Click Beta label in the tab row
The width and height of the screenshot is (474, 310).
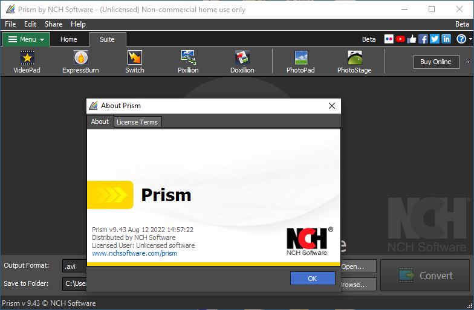pyautogui.click(x=369, y=39)
